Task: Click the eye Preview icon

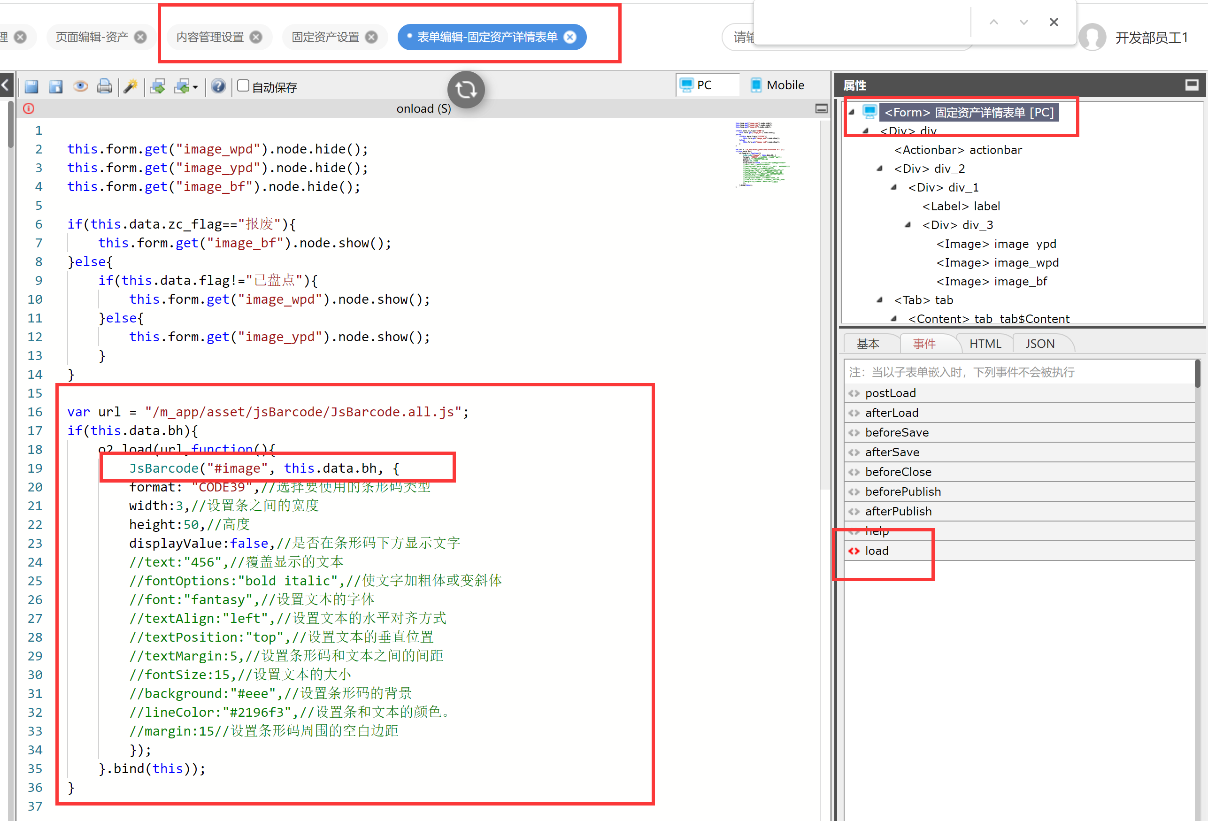Action: coord(80,86)
